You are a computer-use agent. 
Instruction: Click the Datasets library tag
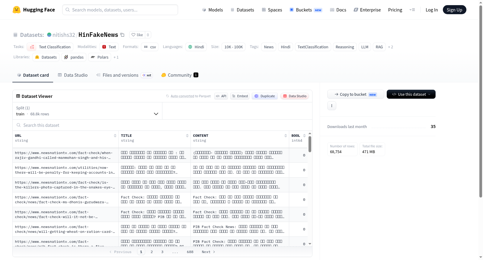(x=46, y=57)
